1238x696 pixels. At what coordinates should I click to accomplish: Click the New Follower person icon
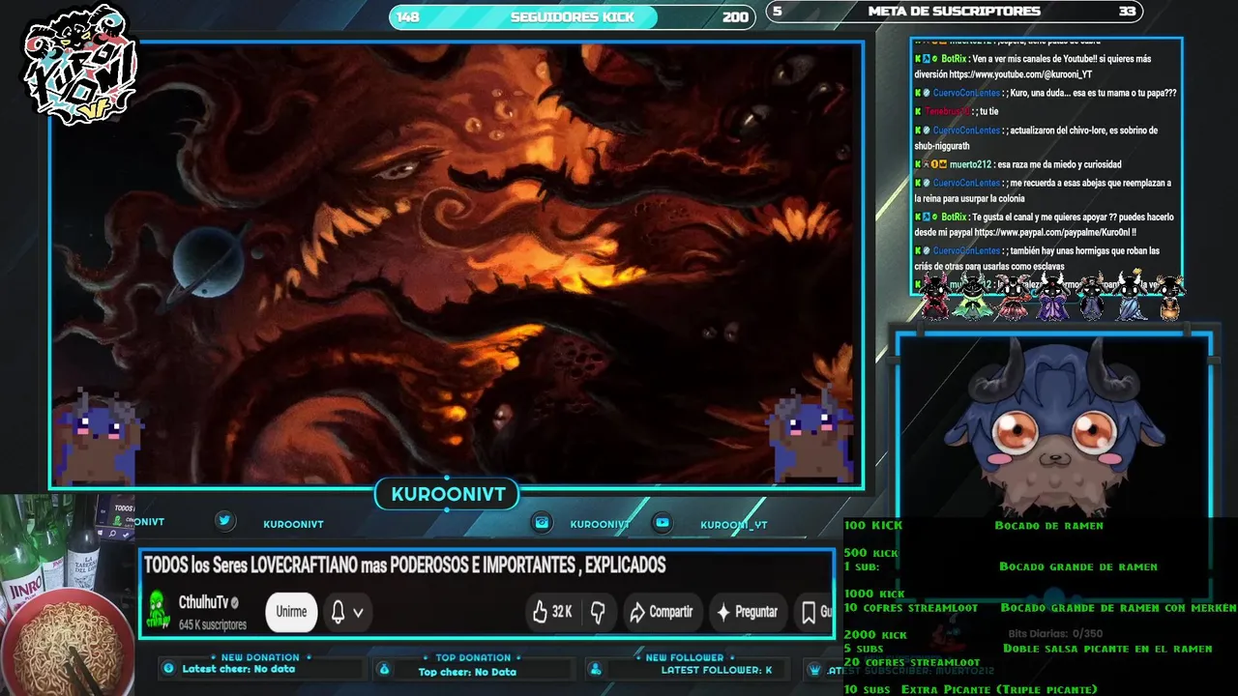tap(596, 669)
